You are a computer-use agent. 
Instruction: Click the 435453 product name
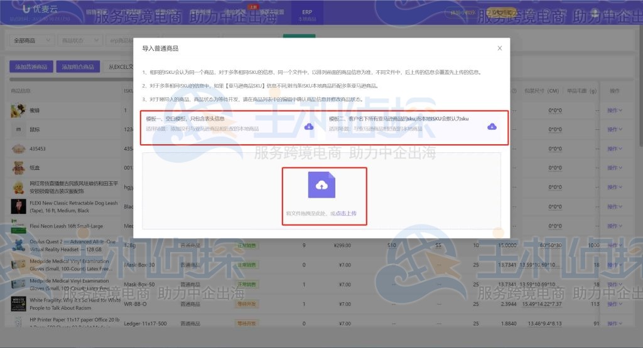coord(37,149)
